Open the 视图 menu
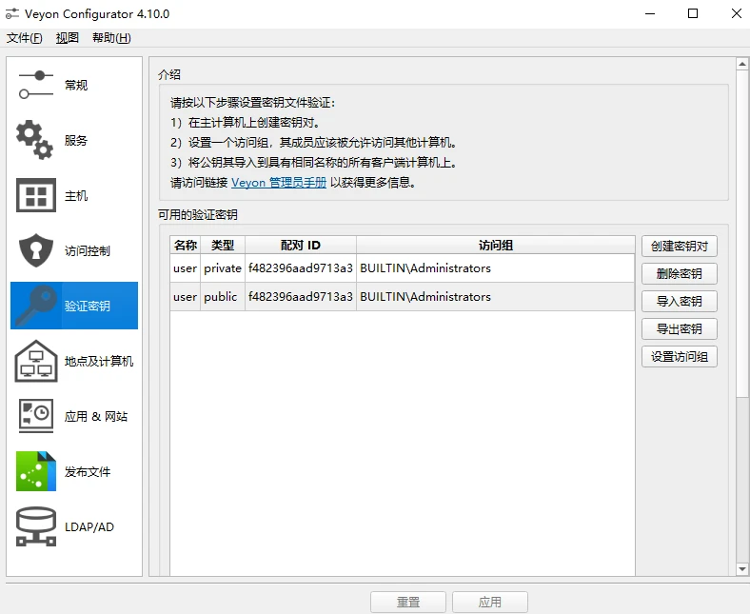This screenshot has width=750, height=614. (x=67, y=38)
